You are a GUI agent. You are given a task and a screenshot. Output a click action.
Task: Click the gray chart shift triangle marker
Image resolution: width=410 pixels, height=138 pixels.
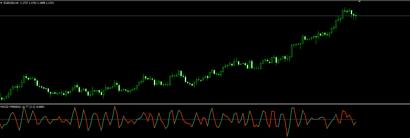click(359, 2)
